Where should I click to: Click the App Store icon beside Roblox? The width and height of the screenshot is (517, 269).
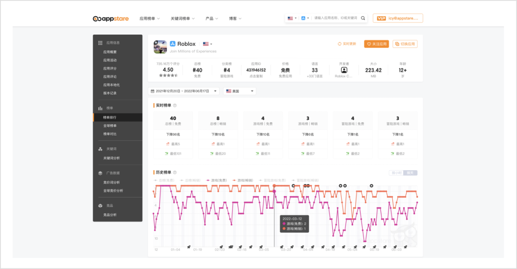pyautogui.click(x=173, y=44)
